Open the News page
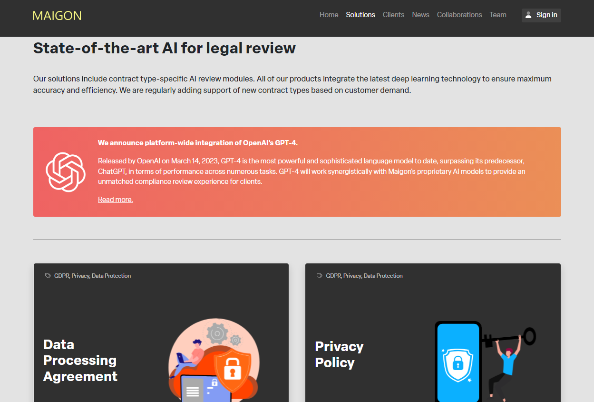 [x=420, y=15]
